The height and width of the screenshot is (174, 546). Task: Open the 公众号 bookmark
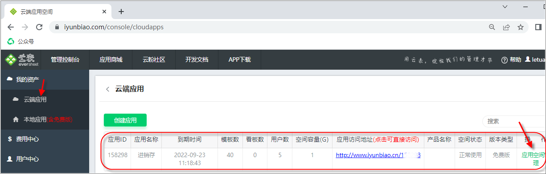pos(21,41)
